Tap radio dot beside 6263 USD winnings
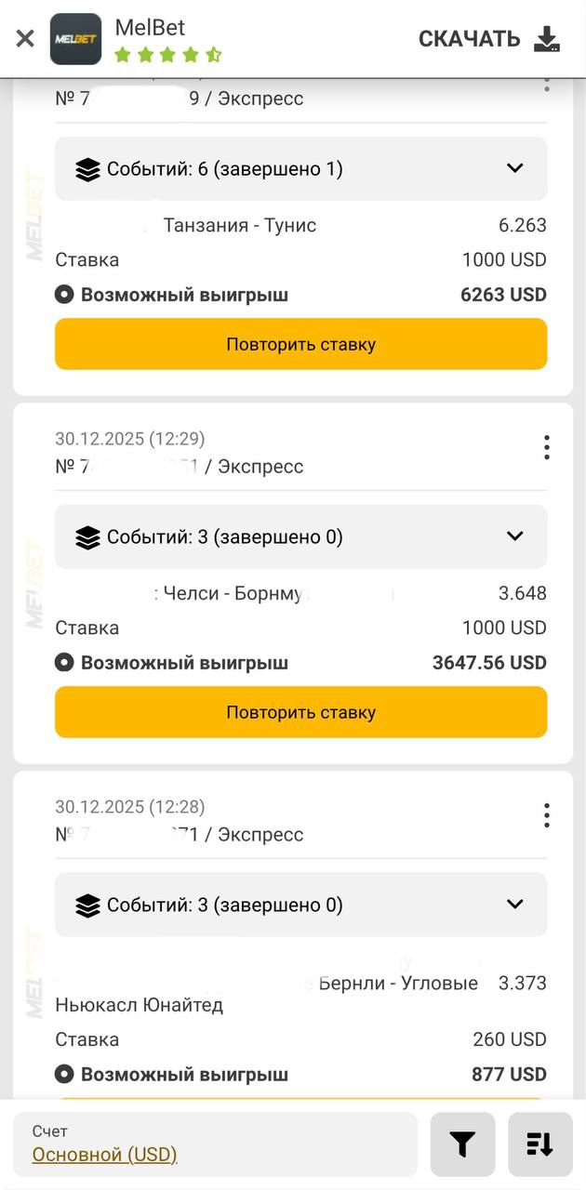 click(x=64, y=295)
